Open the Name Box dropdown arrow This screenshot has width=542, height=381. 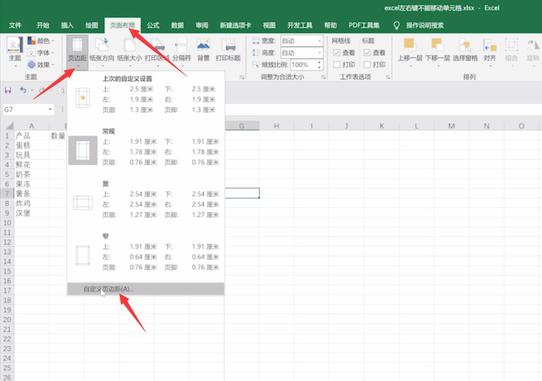point(50,110)
